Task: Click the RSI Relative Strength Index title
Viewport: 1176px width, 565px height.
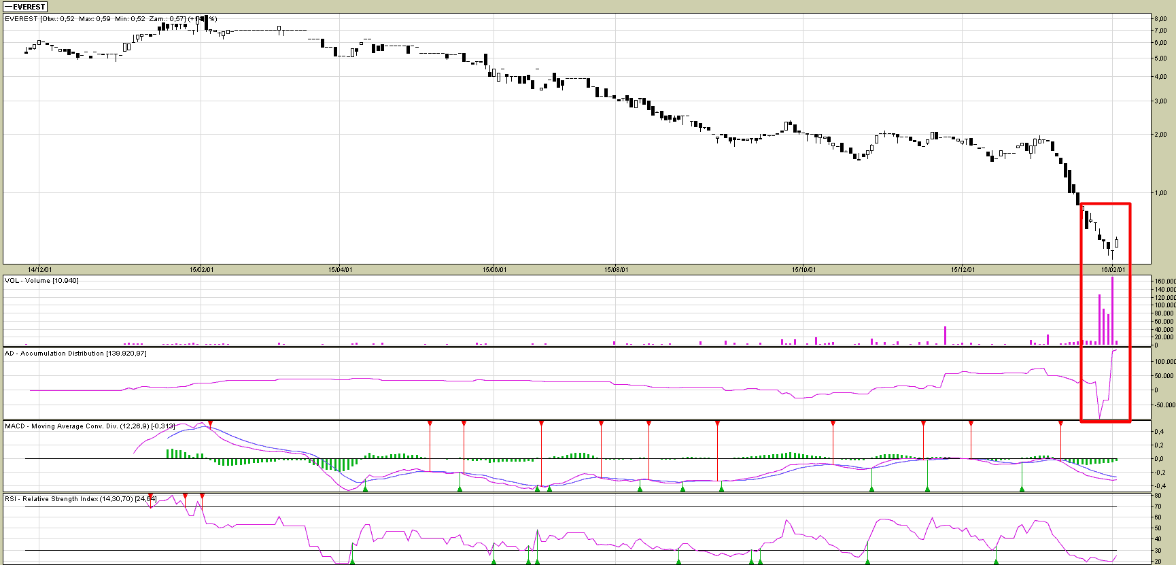Action: point(80,499)
